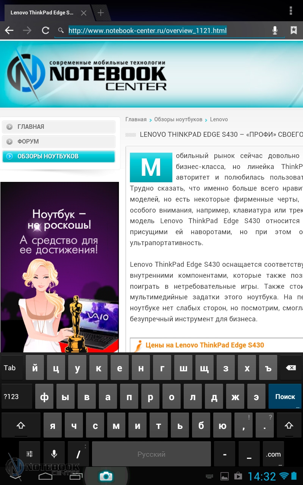The height and width of the screenshot is (485, 303).
Task: Tap the voice search microphone in URL bar
Action: point(275,31)
